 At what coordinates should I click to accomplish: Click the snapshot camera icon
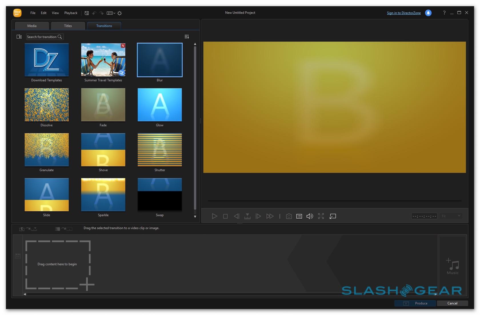pyautogui.click(x=289, y=216)
